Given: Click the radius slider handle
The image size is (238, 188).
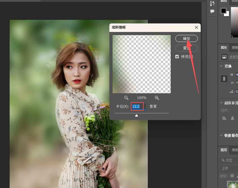Looking at the screenshot, I should click(x=137, y=116).
